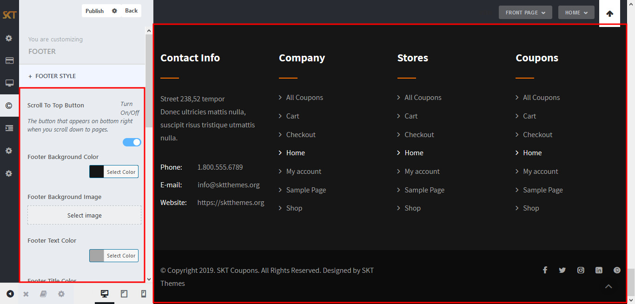The height and width of the screenshot is (304, 635).
Task: Pick the Footer Text Color swatch
Action: tap(97, 256)
